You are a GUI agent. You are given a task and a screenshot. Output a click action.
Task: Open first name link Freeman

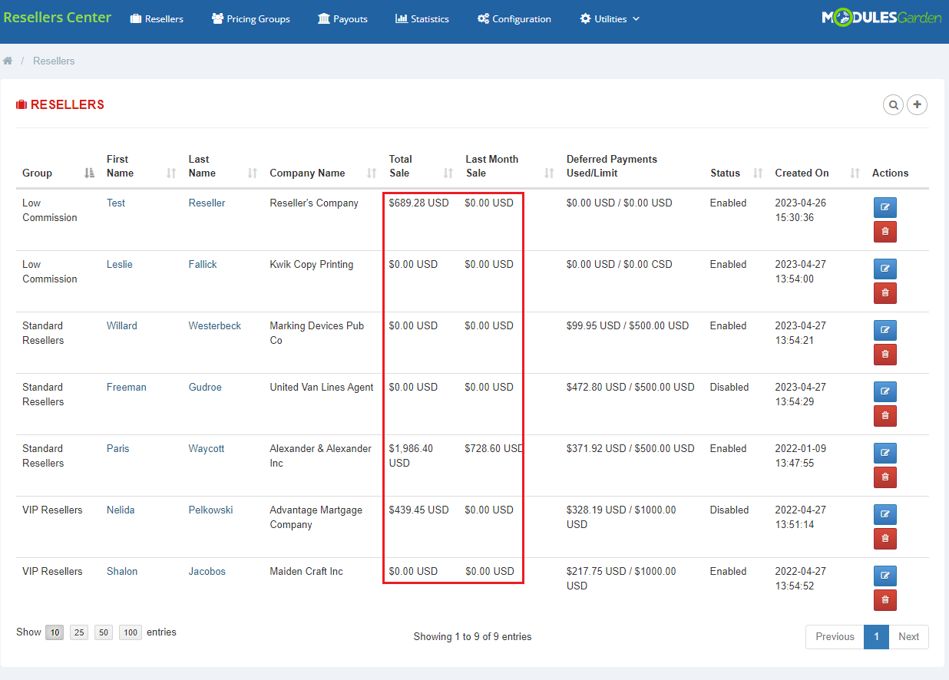[127, 388]
